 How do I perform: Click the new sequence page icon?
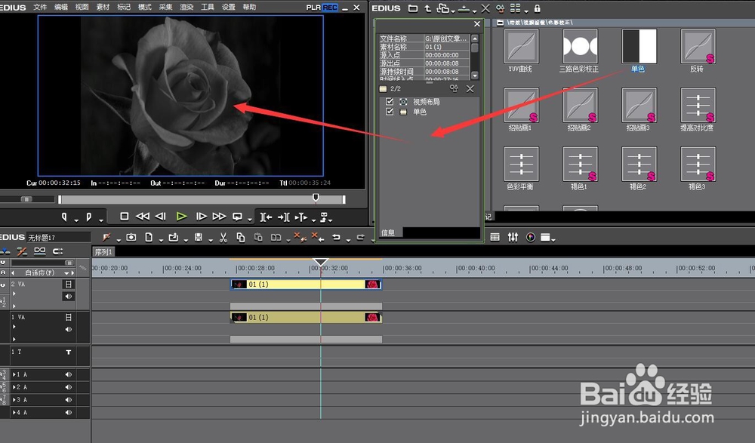point(149,238)
